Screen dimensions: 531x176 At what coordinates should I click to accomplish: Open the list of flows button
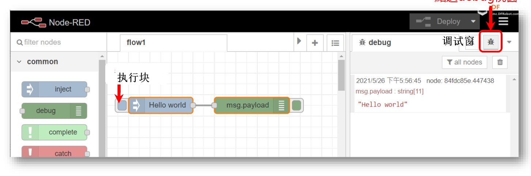(x=335, y=43)
